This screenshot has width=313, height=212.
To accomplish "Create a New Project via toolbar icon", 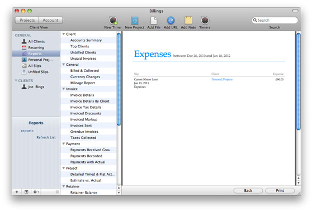I will pyautogui.click(x=135, y=21).
